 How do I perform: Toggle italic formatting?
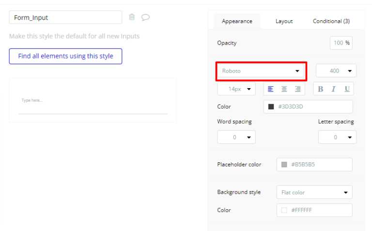333,89
